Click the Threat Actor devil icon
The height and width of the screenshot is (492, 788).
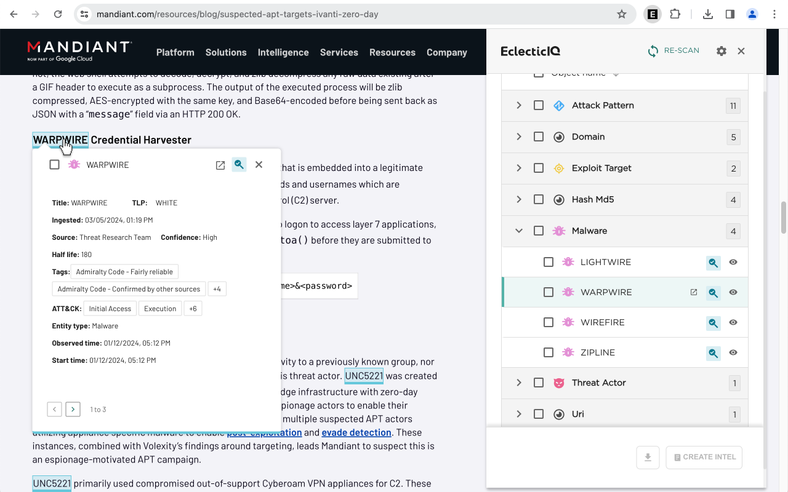pyautogui.click(x=559, y=383)
